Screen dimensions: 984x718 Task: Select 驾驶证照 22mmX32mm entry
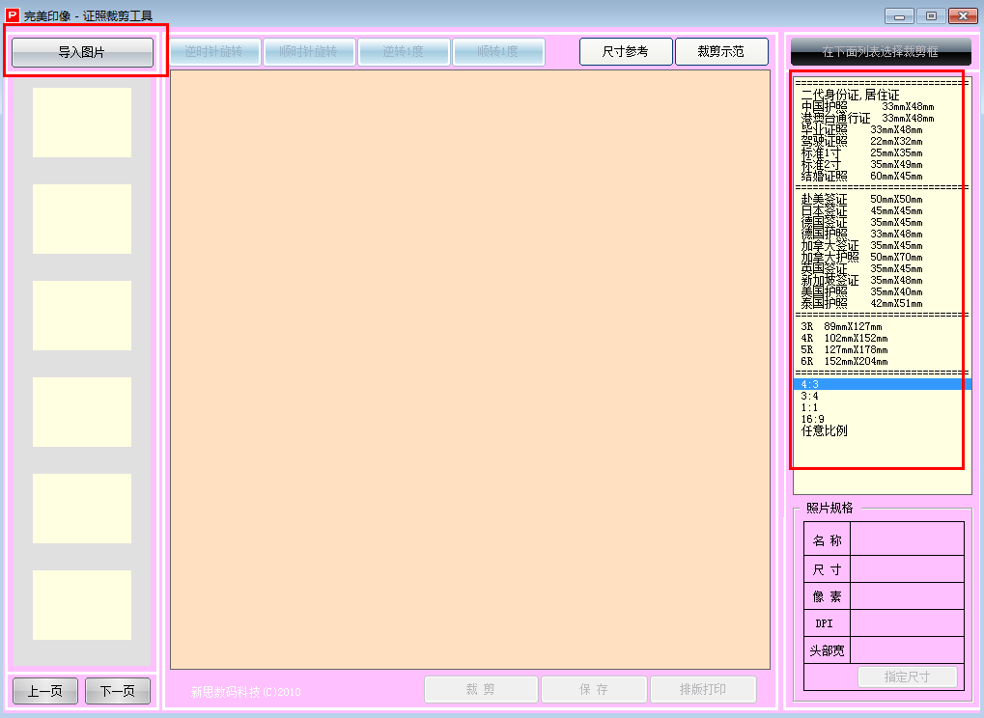(882, 141)
